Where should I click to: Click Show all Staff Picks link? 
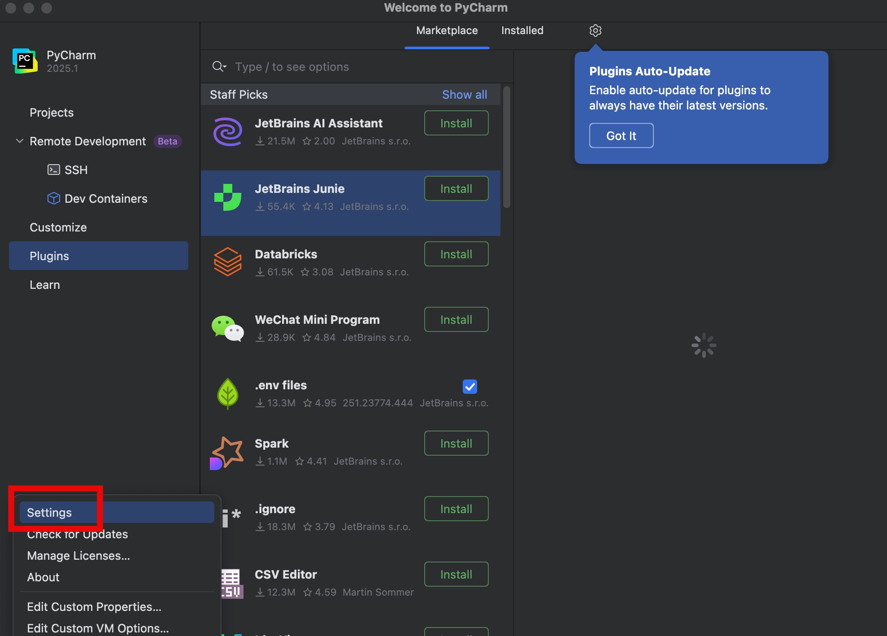[x=464, y=95]
